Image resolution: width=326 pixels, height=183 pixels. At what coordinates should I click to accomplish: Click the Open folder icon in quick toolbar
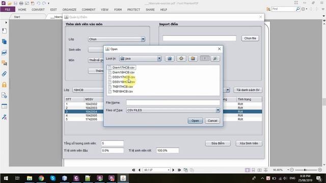coord(10,4)
